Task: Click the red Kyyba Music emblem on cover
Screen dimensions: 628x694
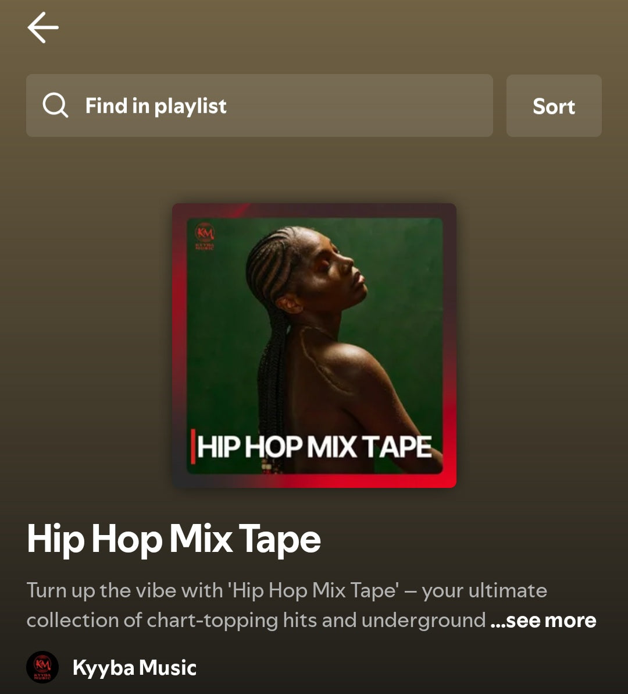Action: click(208, 235)
